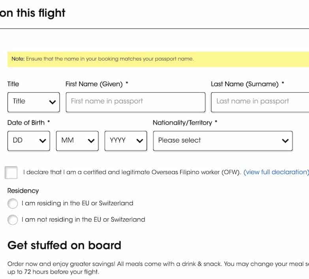The height and width of the screenshot is (279, 309).
Task: Click the 'Date of Birth' label
Action: point(26,123)
